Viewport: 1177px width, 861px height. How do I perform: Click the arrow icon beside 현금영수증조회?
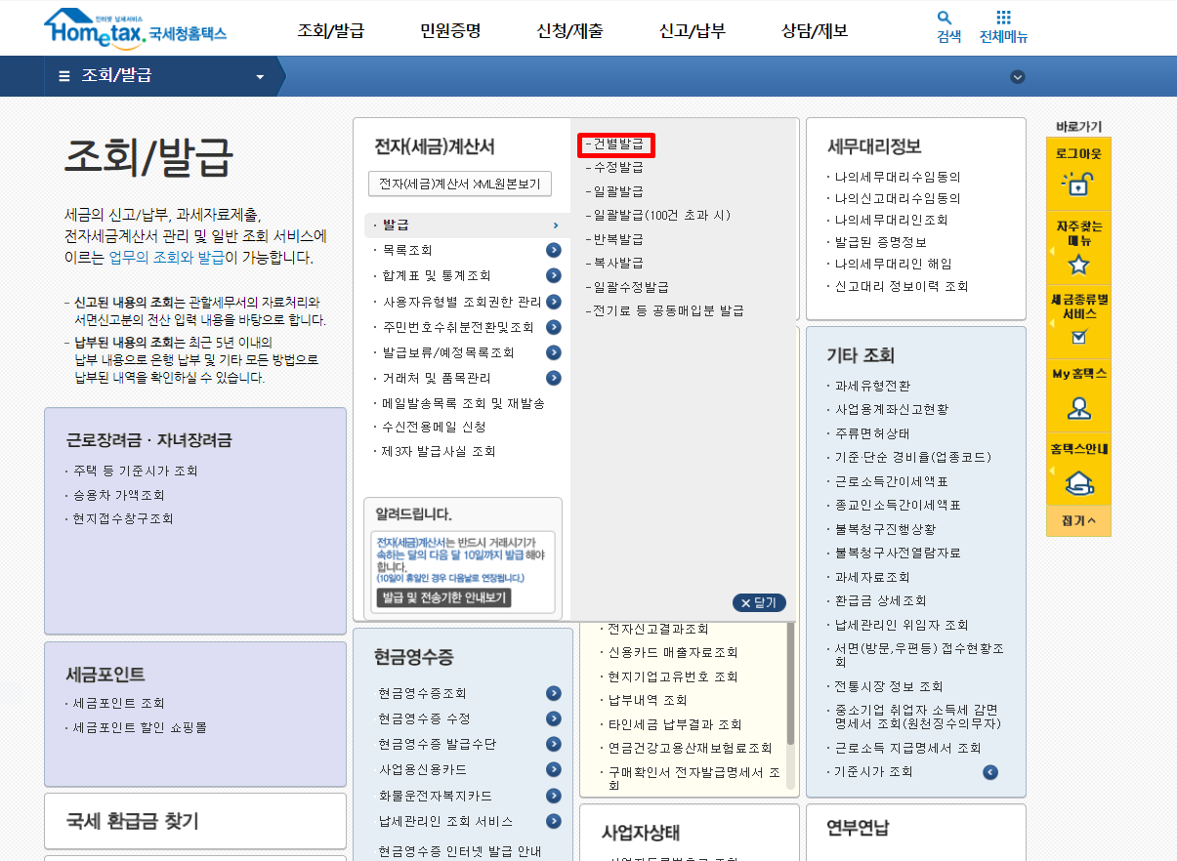coord(554,693)
